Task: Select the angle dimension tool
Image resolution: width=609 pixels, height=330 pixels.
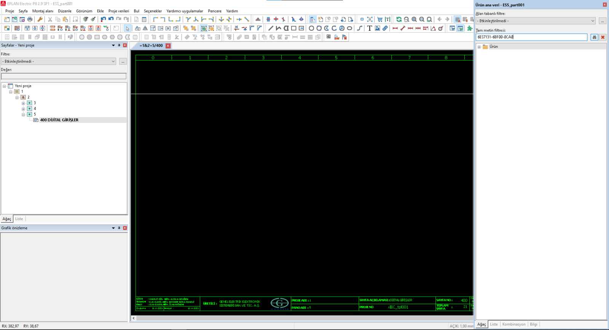Action: pos(433,28)
